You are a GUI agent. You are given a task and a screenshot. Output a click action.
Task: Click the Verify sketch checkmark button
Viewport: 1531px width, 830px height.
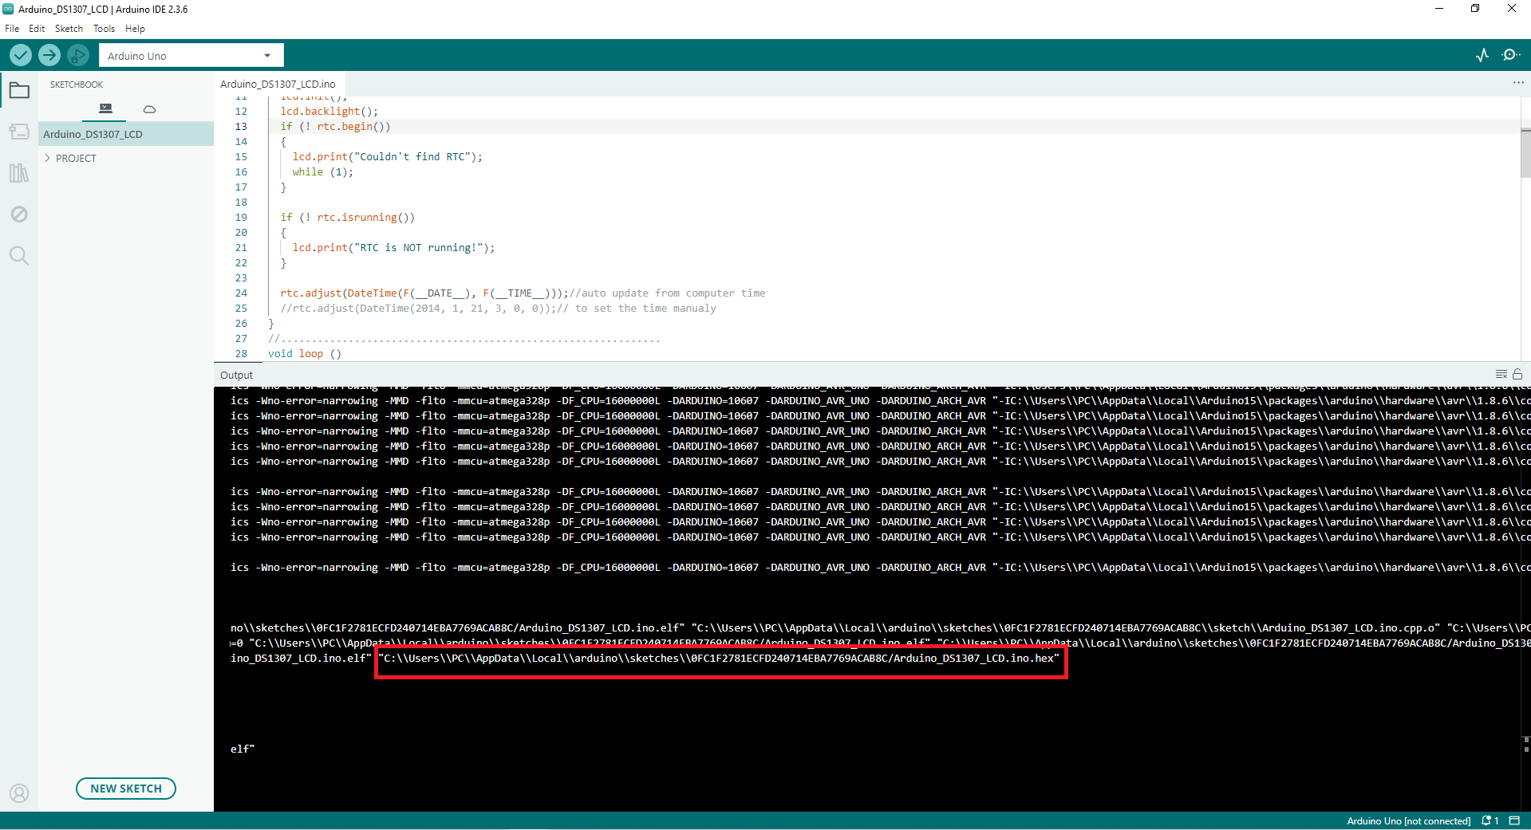tap(21, 55)
